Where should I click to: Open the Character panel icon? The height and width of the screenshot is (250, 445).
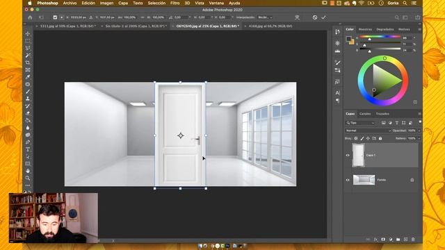point(337,92)
